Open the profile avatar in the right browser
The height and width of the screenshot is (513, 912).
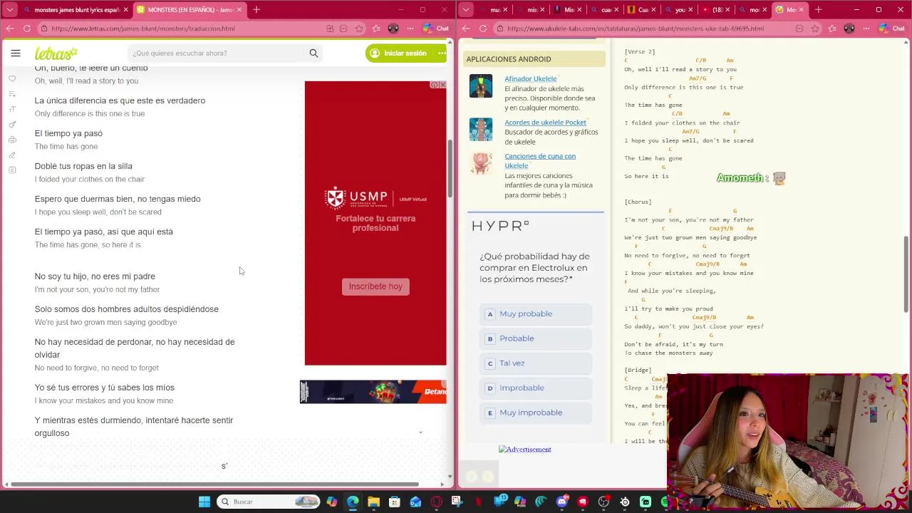[849, 28]
